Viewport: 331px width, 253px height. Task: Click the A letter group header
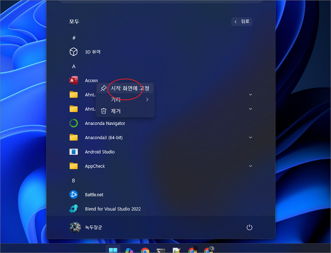pos(74,66)
